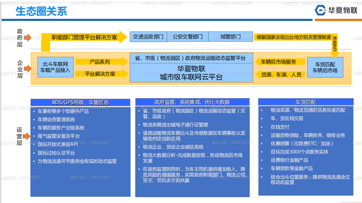
Task: Select bullet 物流大数据分析-完成数据变现
Action: click(x=193, y=158)
